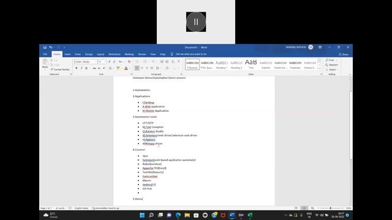Switch to the References tab

tap(115, 54)
